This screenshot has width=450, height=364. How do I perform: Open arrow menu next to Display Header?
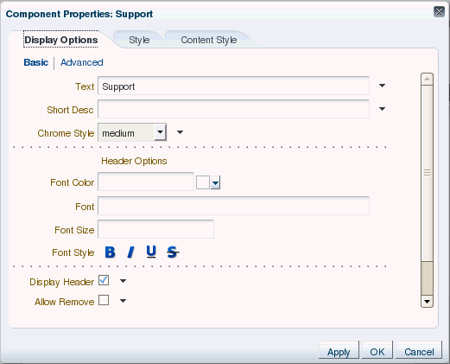click(x=123, y=281)
